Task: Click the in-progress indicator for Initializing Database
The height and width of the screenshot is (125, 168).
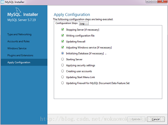Action: click(63, 53)
